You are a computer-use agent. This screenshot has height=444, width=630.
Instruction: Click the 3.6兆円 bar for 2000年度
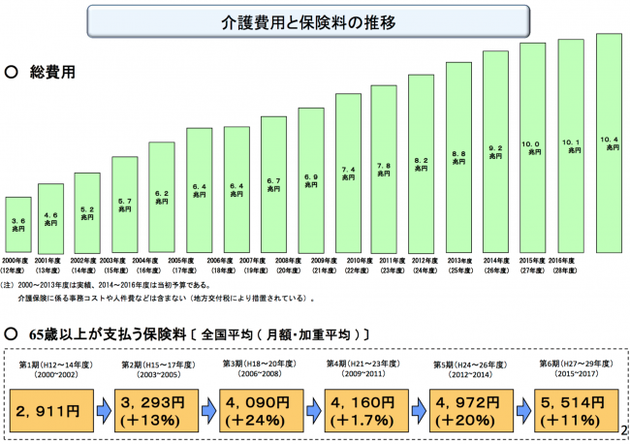point(19,226)
